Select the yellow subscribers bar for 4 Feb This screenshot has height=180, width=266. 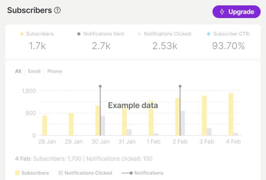pyautogui.click(x=231, y=114)
